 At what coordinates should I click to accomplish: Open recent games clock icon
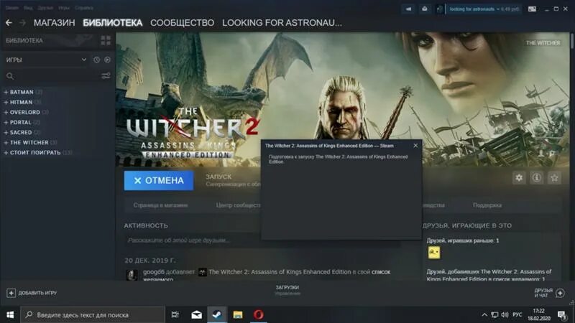click(96, 60)
